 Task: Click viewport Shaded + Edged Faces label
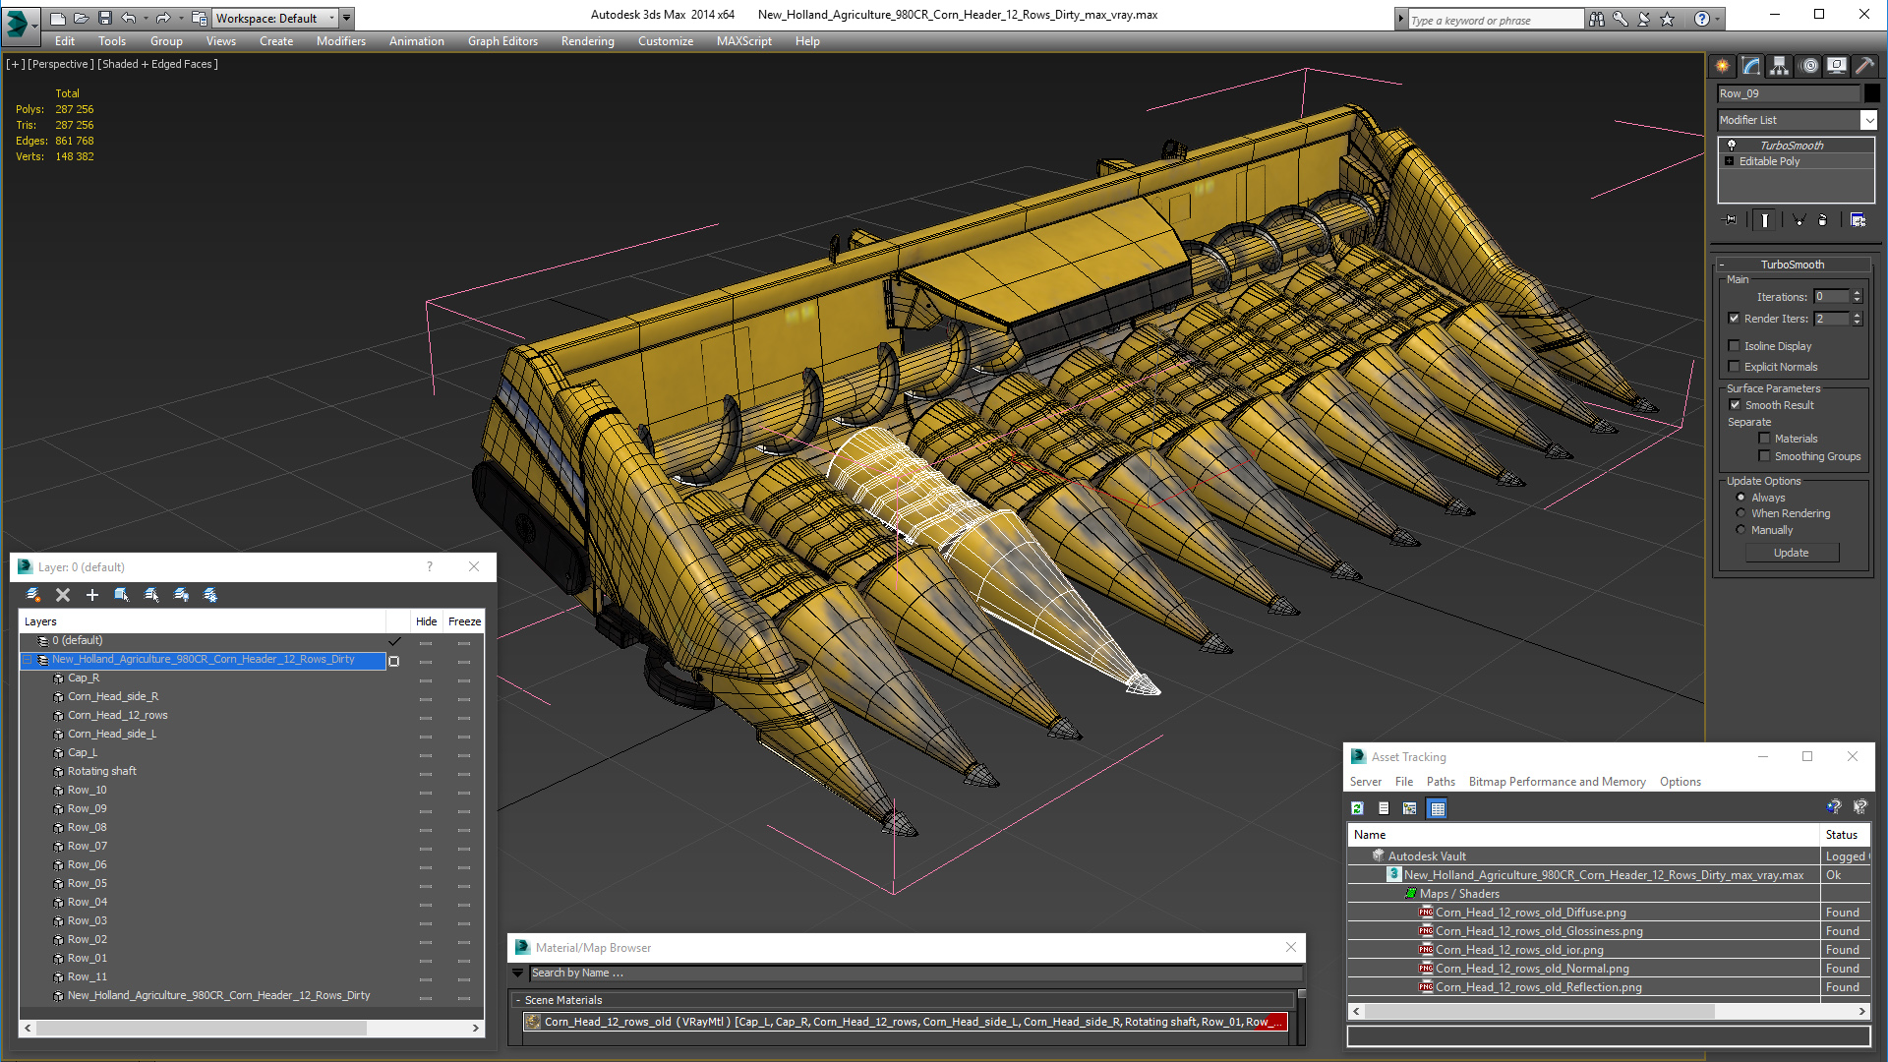click(x=158, y=64)
